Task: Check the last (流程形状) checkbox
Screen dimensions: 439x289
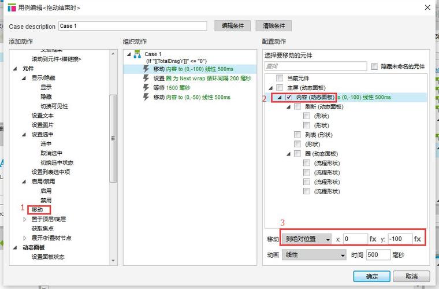Action: click(x=307, y=191)
